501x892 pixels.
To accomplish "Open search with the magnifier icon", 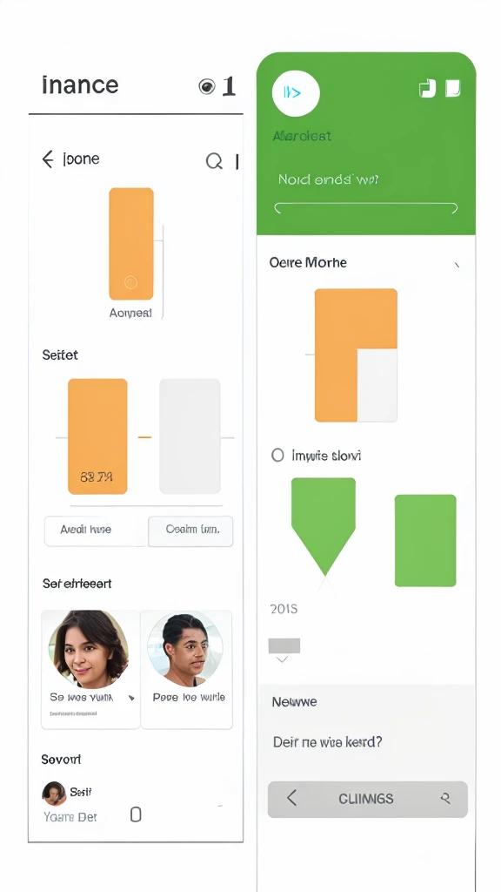I will coord(214,161).
